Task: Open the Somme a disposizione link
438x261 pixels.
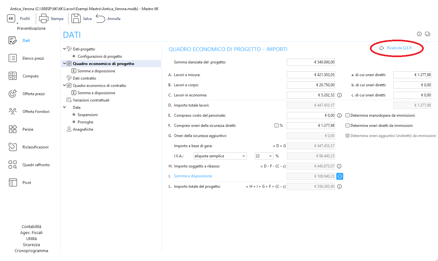Action: (x=193, y=176)
